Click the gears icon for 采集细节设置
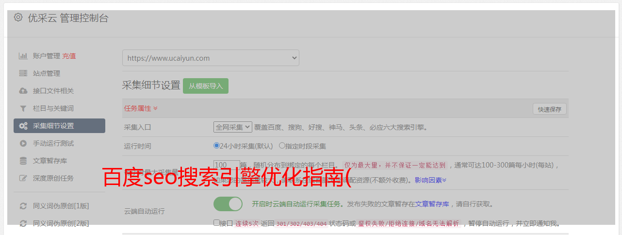 coord(23,126)
